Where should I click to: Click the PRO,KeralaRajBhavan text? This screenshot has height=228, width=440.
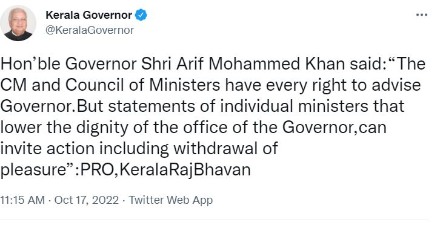pyautogui.click(x=165, y=170)
